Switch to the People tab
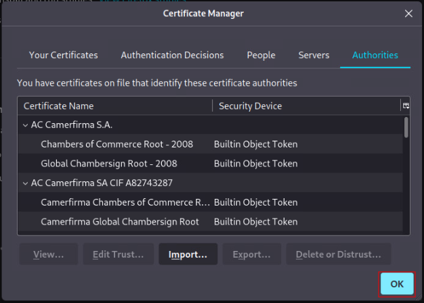The image size is (424, 303). click(x=261, y=55)
